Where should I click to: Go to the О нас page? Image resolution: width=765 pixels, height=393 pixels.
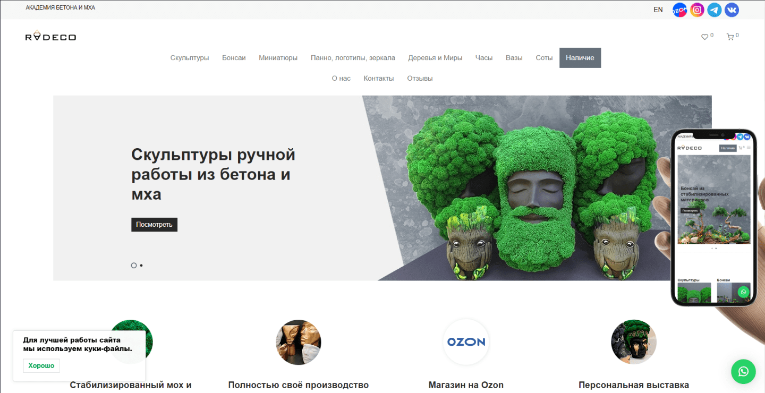click(x=341, y=78)
